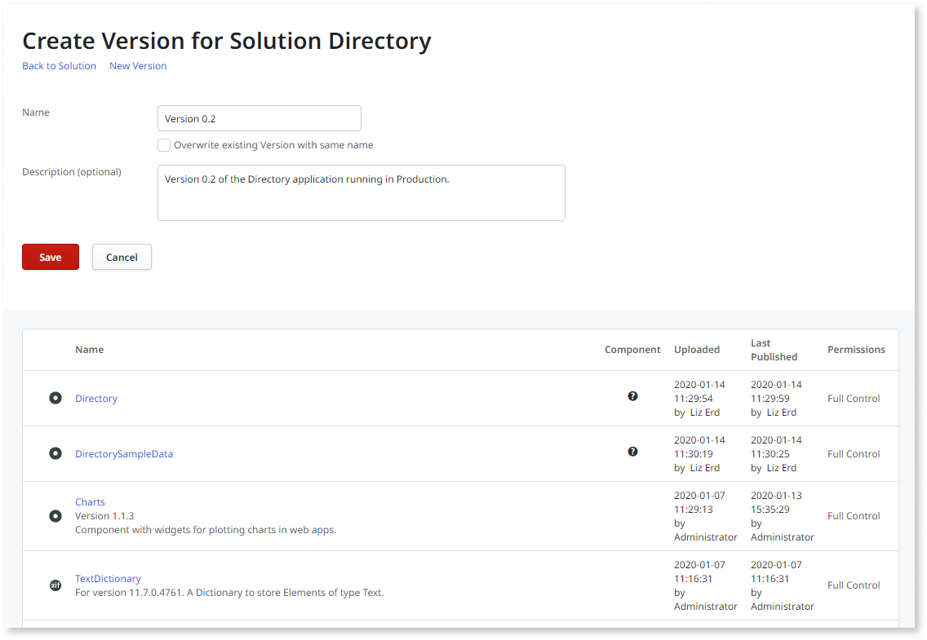The height and width of the screenshot is (640, 927).
Task: Click the Uploaded column header
Action: [696, 350]
